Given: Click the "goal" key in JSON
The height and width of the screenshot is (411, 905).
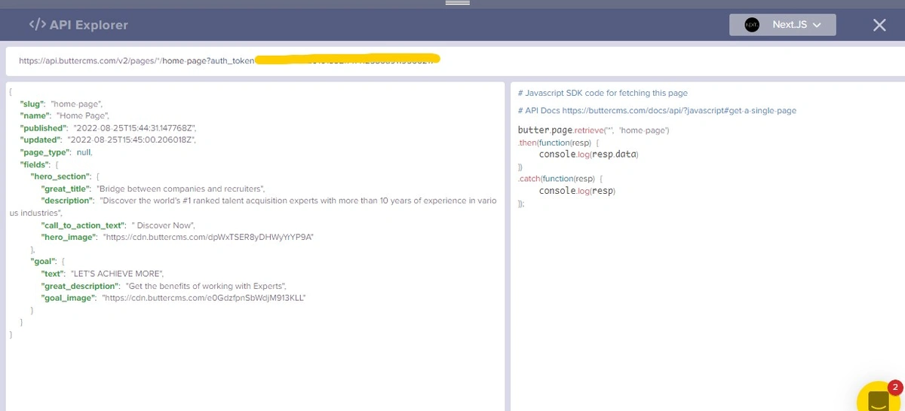Looking at the screenshot, I should click(43, 261).
